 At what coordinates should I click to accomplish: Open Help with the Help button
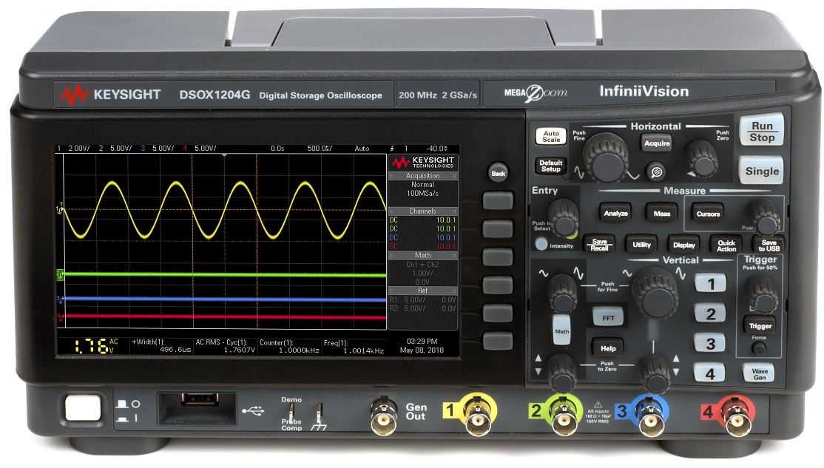[x=608, y=348]
